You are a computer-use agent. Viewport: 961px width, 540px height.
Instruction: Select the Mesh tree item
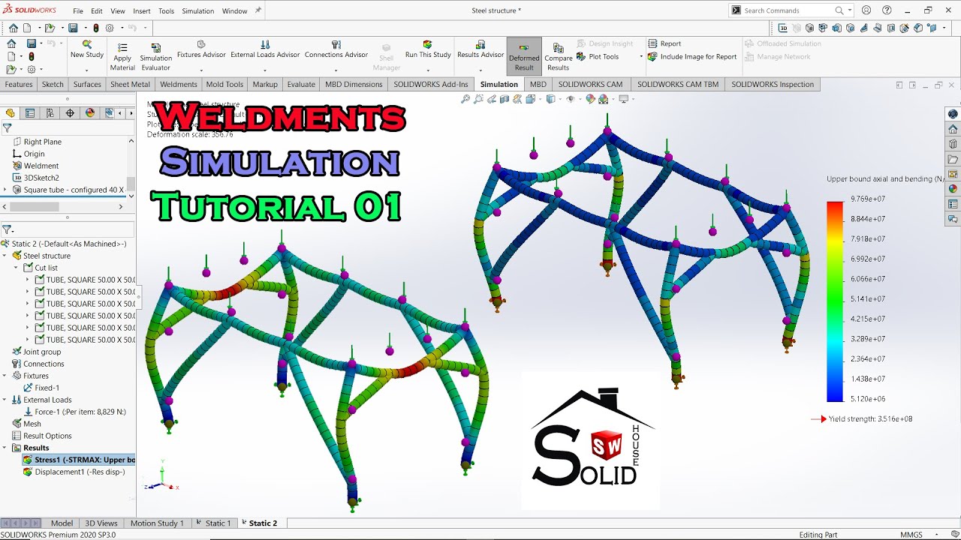click(x=27, y=424)
